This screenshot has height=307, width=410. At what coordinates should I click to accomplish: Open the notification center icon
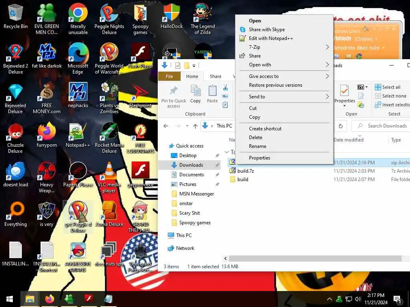(x=397, y=299)
